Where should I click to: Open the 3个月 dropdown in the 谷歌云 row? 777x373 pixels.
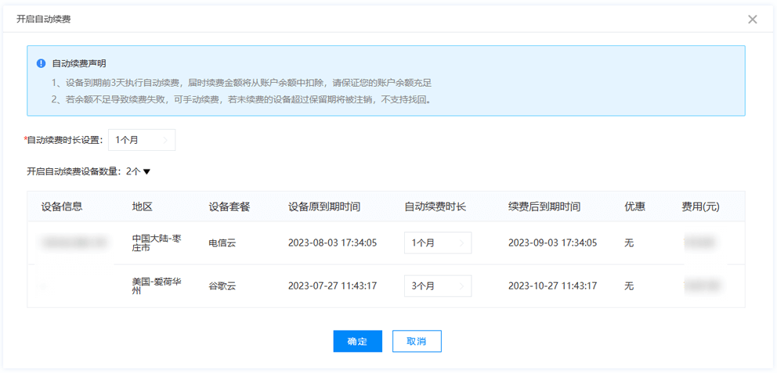pos(437,286)
